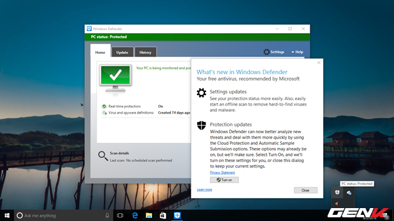Close the What's new dialog via Close button
Image resolution: width=394 pixels, height=221 pixels.
[305, 190]
